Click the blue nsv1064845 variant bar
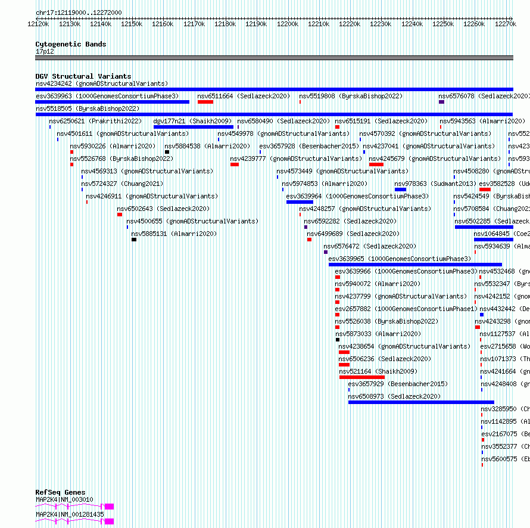This screenshot has height=528, width=530. (494, 240)
